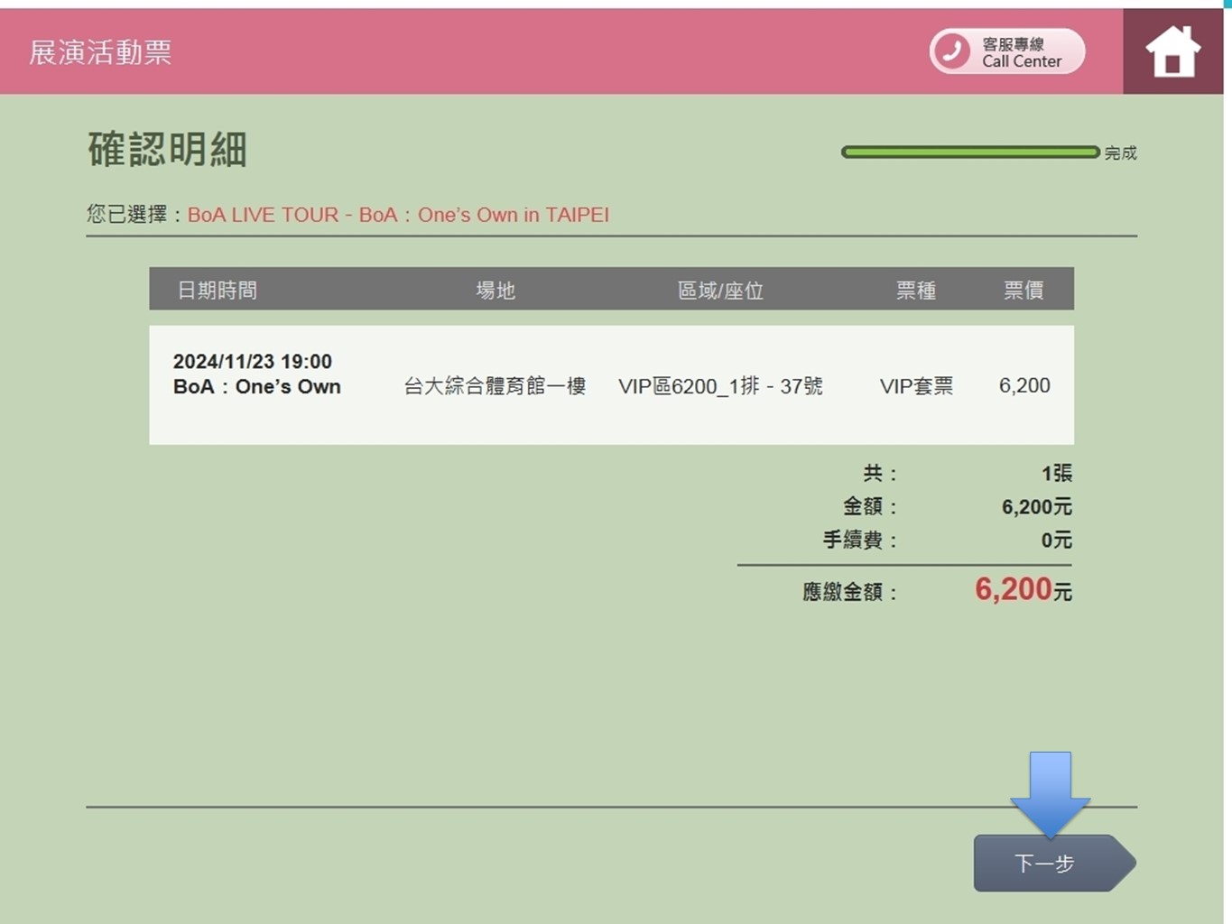Click the 6,200元 amount value next to 金額

click(x=1037, y=506)
